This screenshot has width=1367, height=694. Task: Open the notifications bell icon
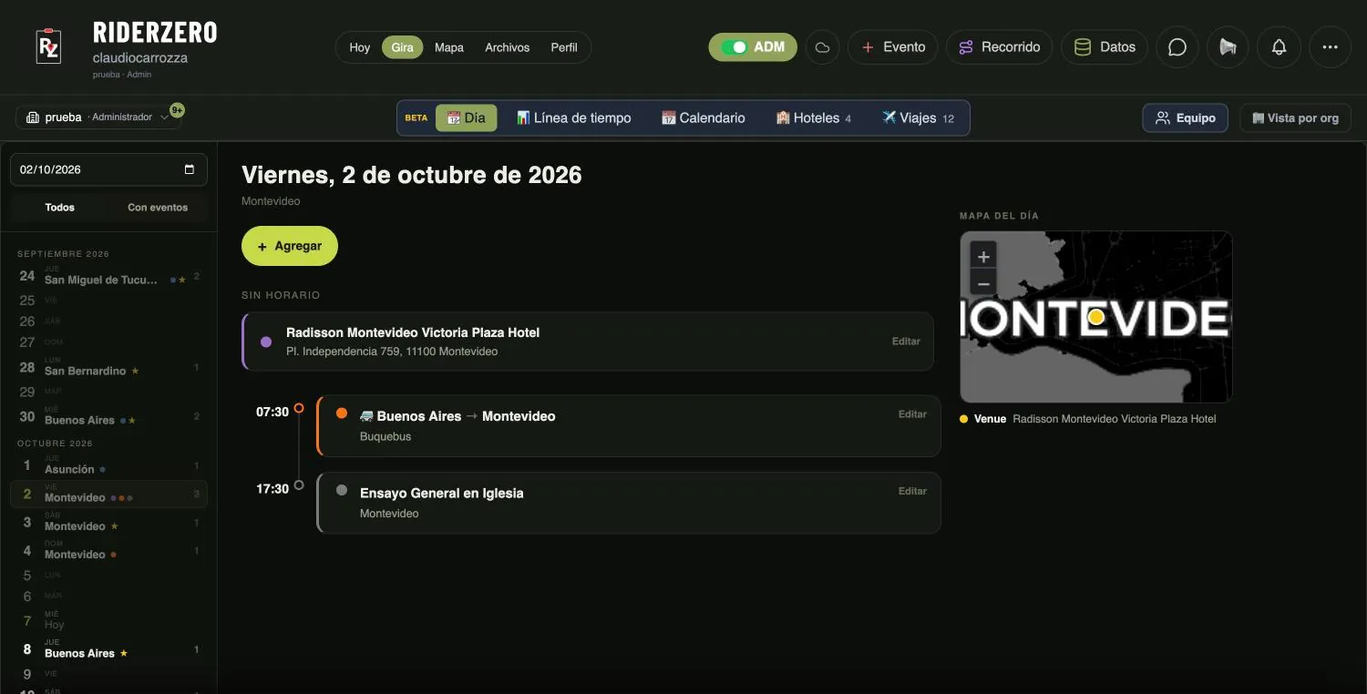tap(1280, 47)
